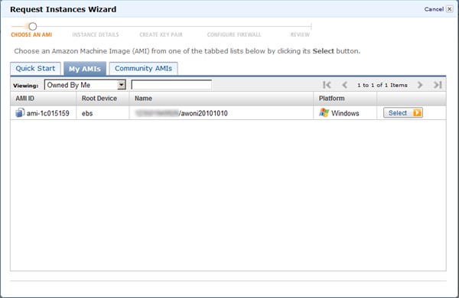
Task: Click the Windows platform logo icon
Action: pos(324,112)
